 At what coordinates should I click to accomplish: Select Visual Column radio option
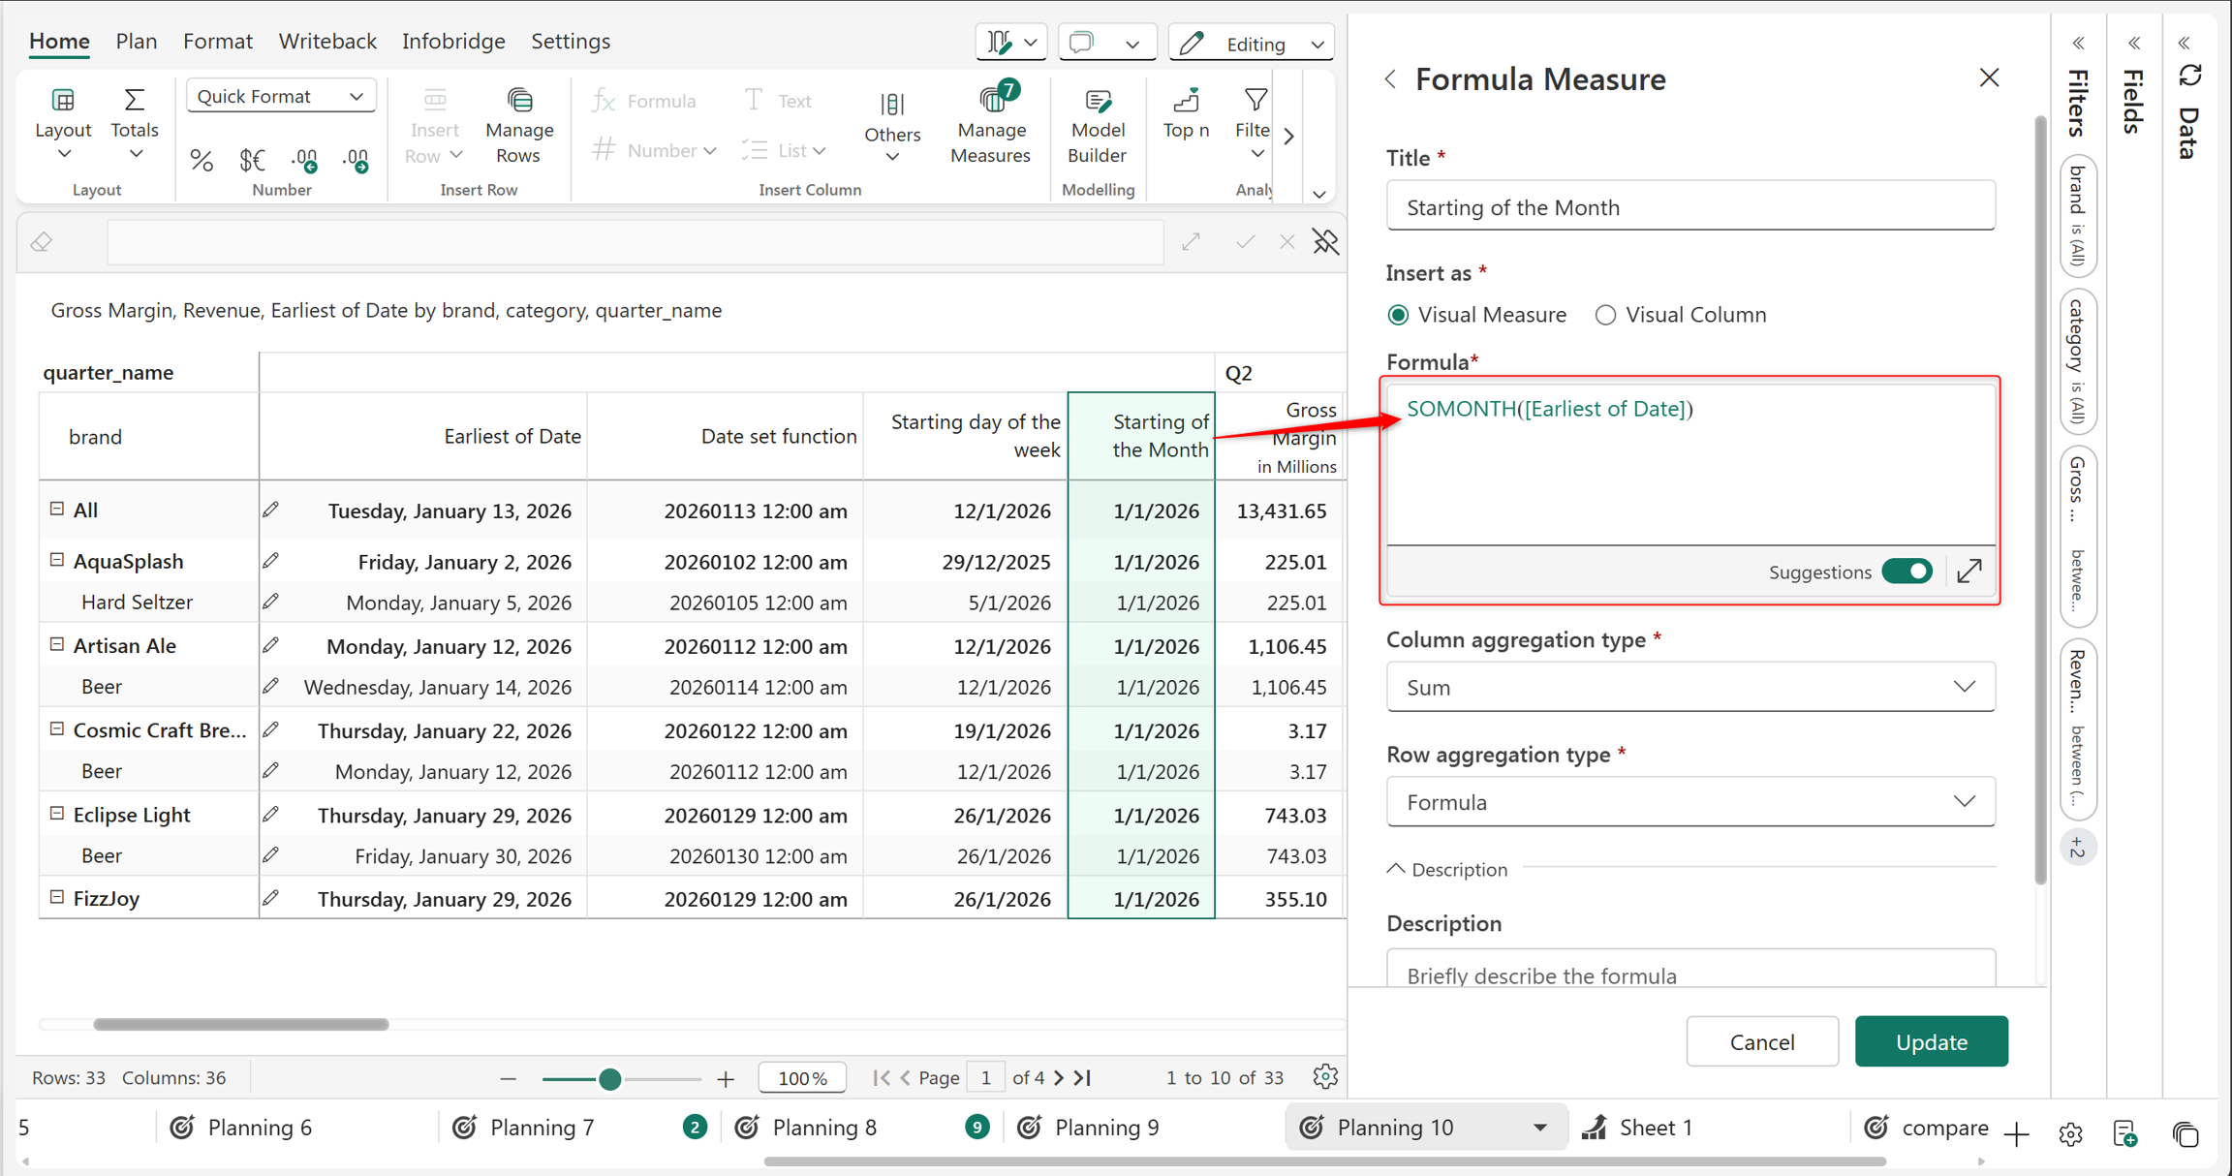coord(1605,315)
